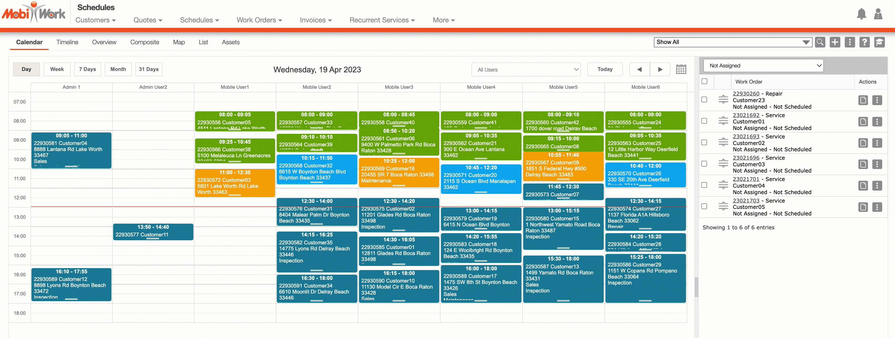Open the All Users dropdown
This screenshot has width=895, height=338.
(x=526, y=69)
